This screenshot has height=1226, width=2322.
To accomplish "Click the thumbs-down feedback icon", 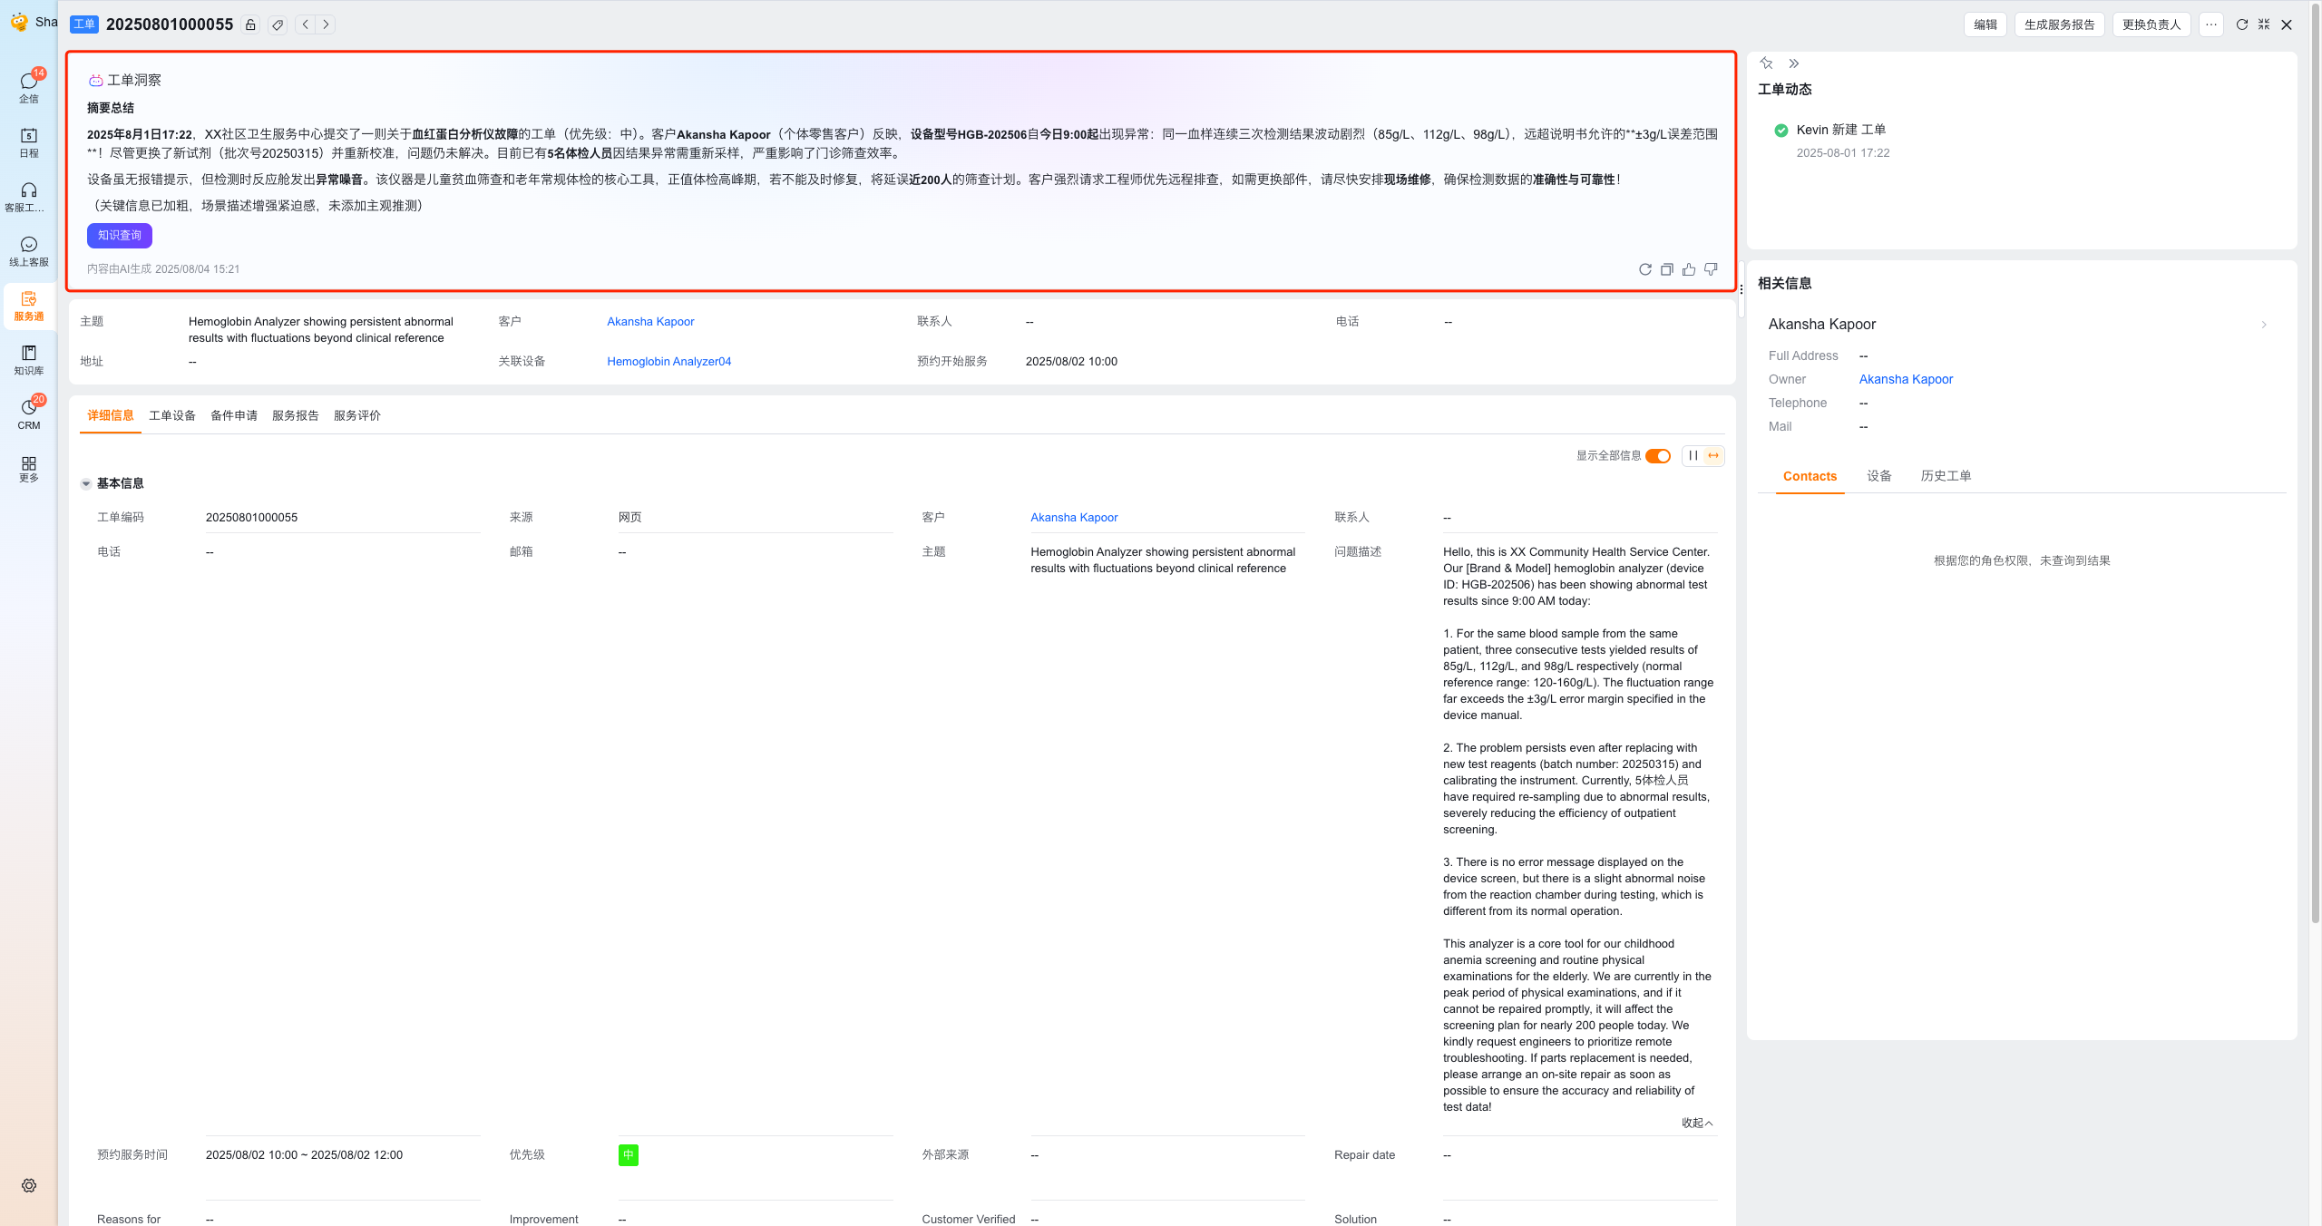I will (x=1711, y=269).
